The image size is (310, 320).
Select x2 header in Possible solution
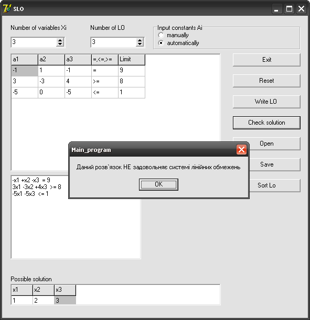(44, 290)
